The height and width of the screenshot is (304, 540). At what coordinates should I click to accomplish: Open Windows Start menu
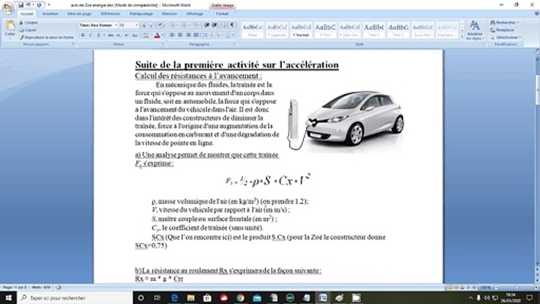(8, 298)
